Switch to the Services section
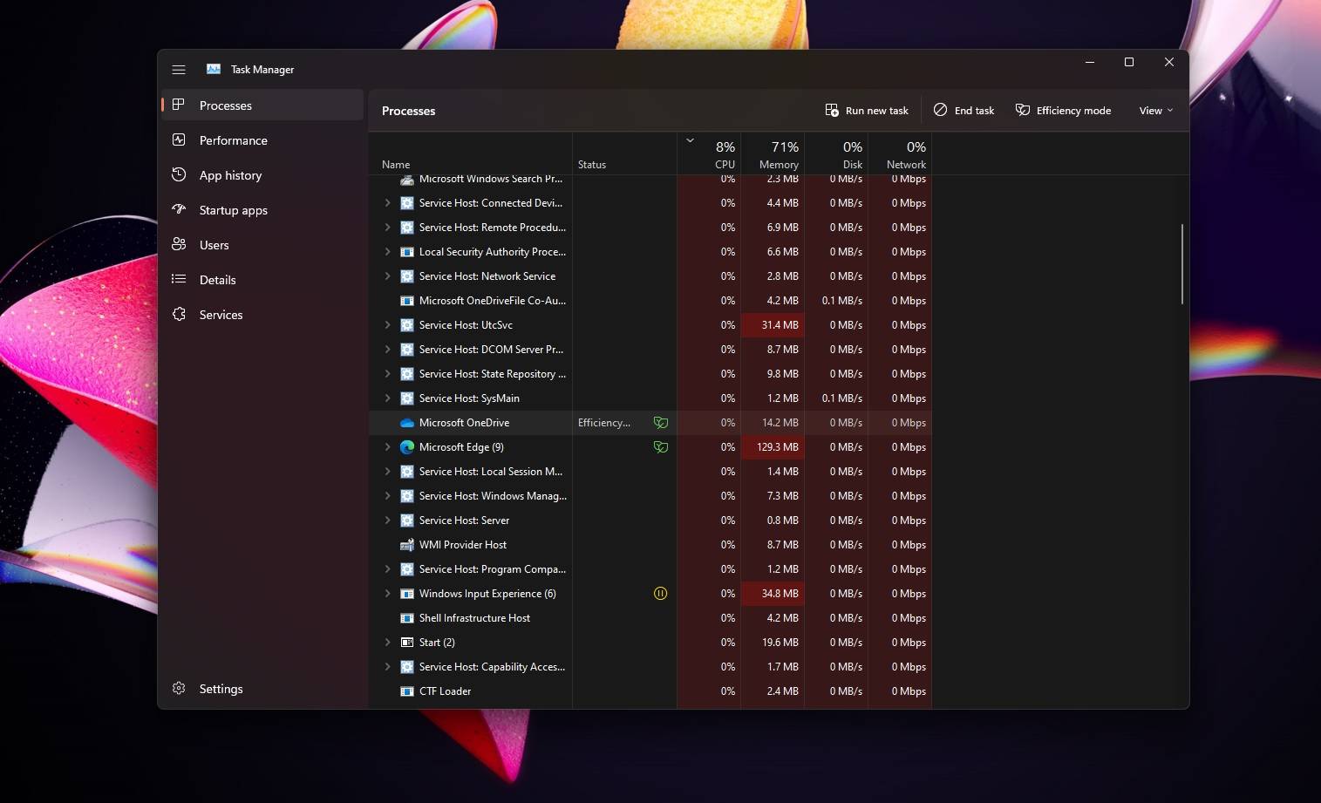Screen dimensions: 1321x803 221,314
